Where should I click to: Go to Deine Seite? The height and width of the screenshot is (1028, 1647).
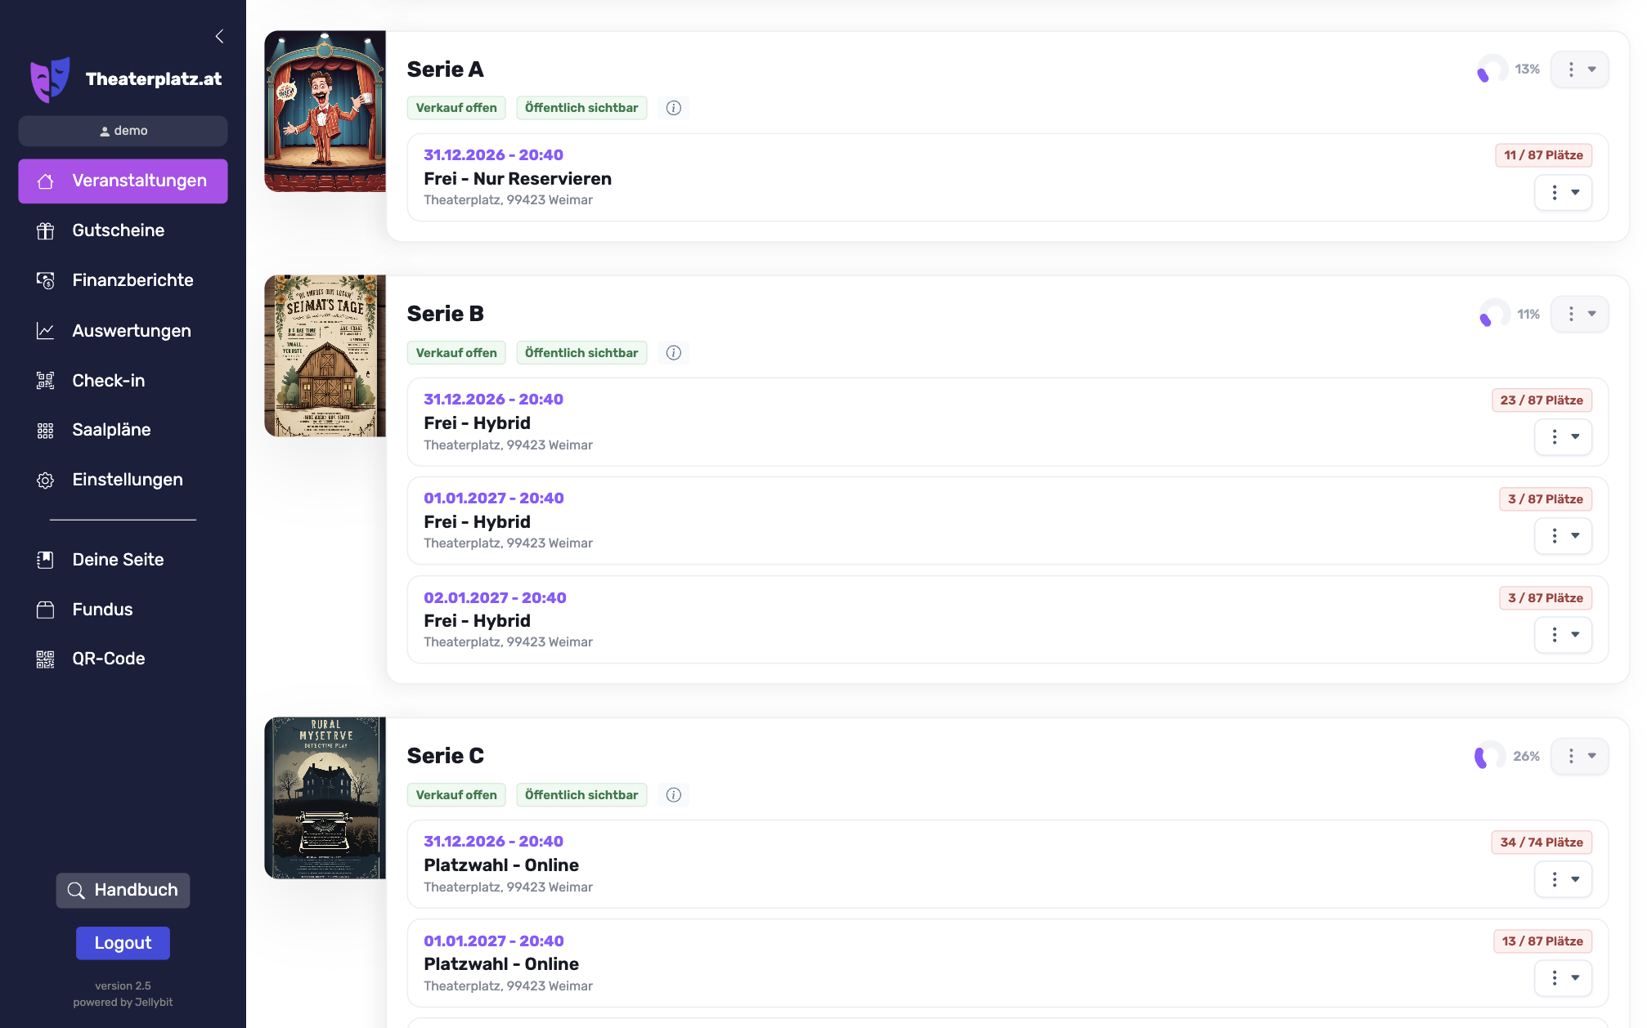(x=123, y=560)
